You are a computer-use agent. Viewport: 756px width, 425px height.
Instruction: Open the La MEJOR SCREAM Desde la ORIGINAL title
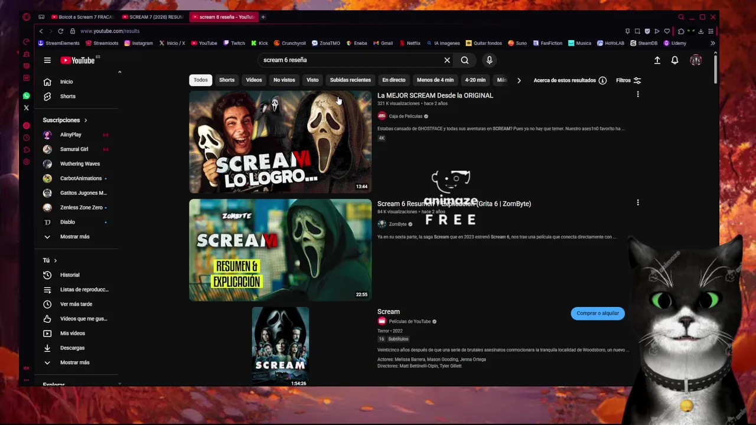pyautogui.click(x=435, y=96)
